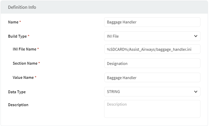Image resolution: width=209 pixels, height=126 pixels.
Task: Click the Data Type label
Action: [x=17, y=92]
